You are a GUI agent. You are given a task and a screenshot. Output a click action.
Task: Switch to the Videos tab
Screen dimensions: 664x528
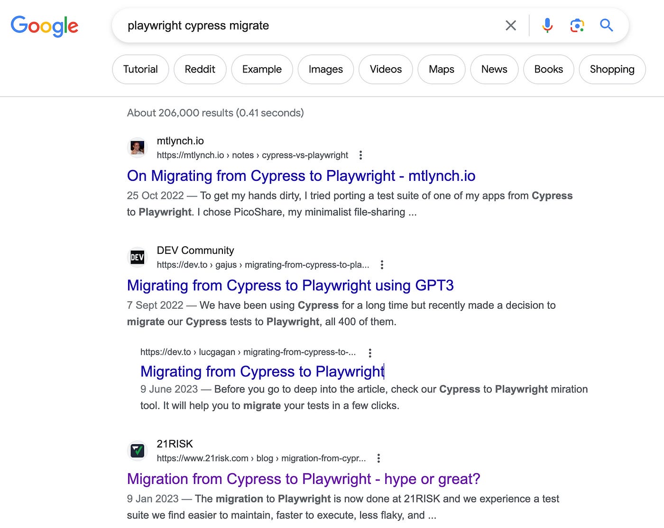[x=386, y=69]
